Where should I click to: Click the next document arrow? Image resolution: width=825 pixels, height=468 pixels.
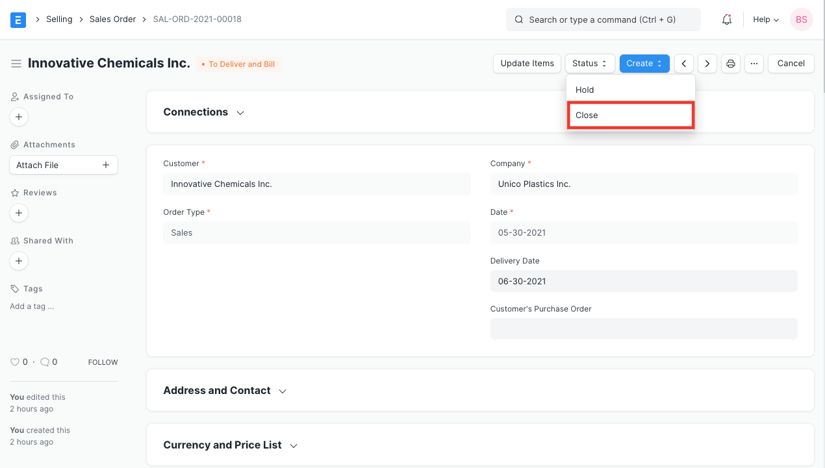(x=707, y=63)
